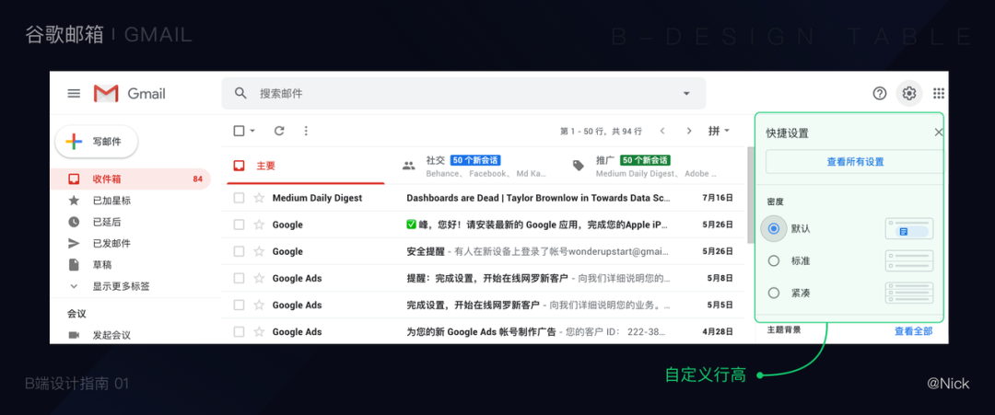
Task: Select the 紧凑 density radio button
Action: [774, 293]
